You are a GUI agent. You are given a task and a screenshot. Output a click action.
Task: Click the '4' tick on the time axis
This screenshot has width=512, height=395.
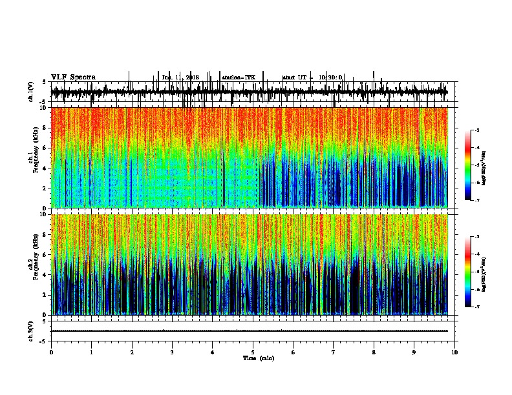click(213, 352)
